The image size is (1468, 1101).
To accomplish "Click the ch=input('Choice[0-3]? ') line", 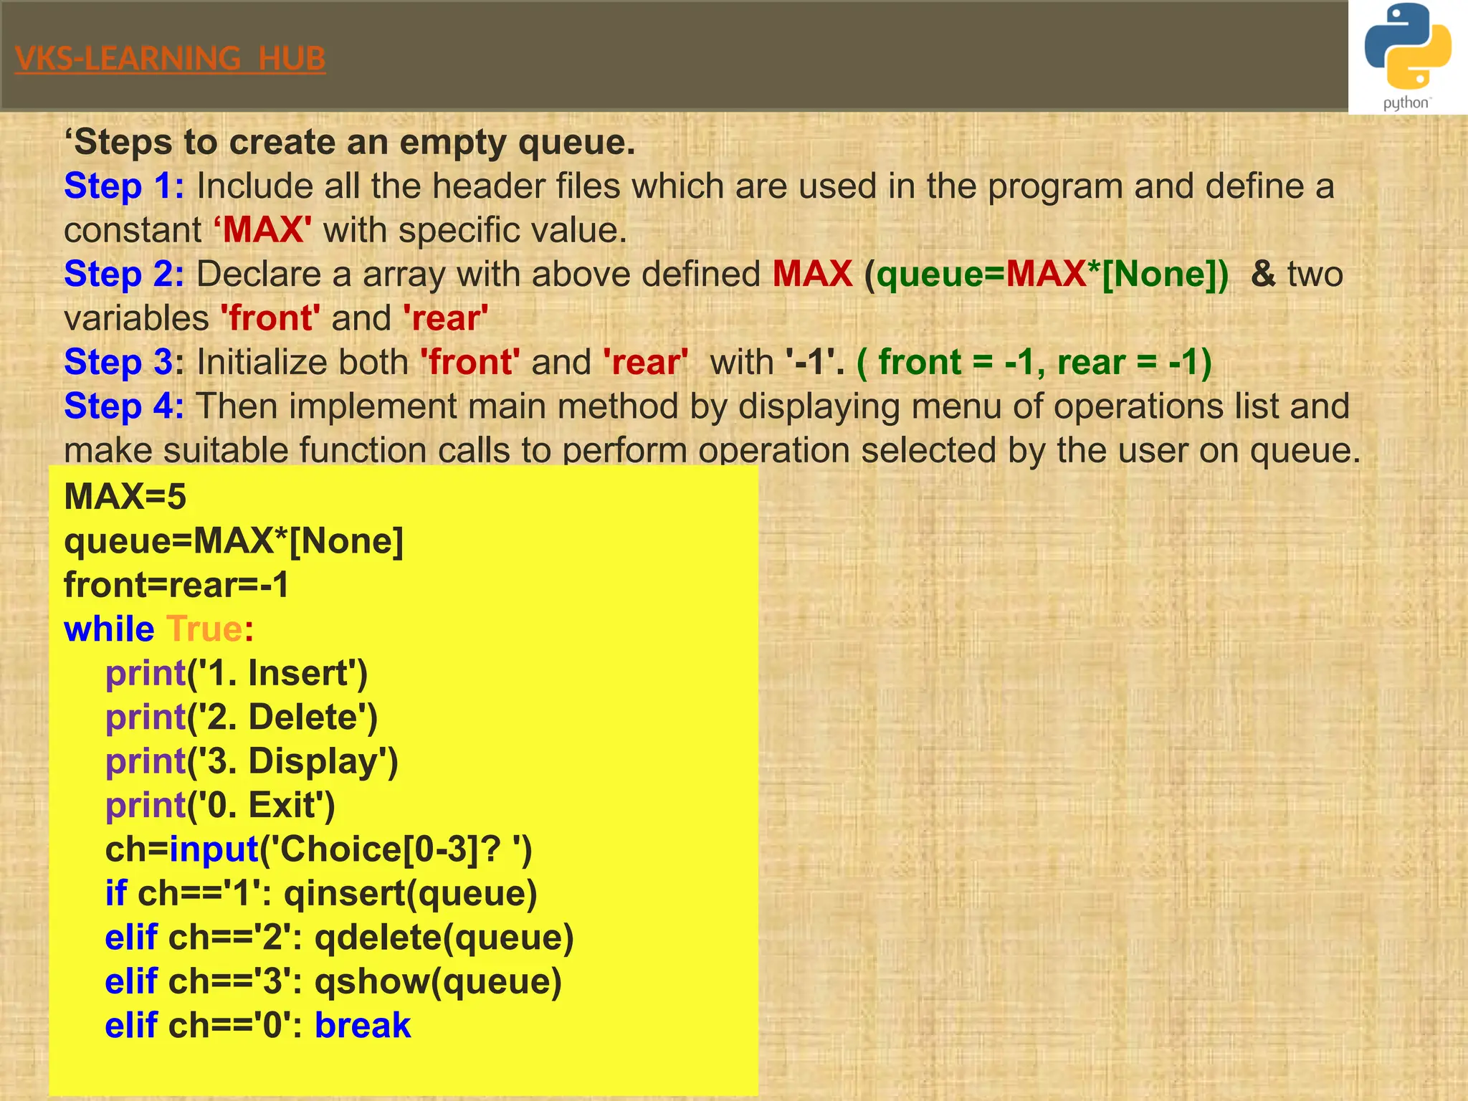I will tap(319, 850).
